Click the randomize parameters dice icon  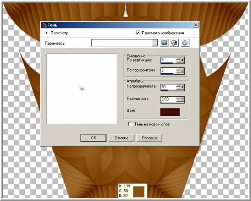pos(174,43)
